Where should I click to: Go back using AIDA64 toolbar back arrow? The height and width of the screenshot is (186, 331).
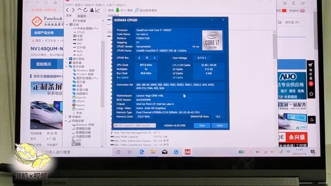(67, 10)
